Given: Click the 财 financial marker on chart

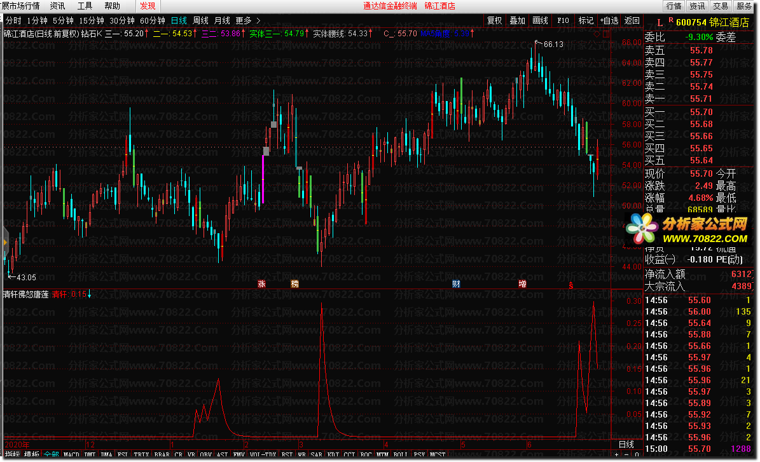Looking at the screenshot, I should [456, 284].
